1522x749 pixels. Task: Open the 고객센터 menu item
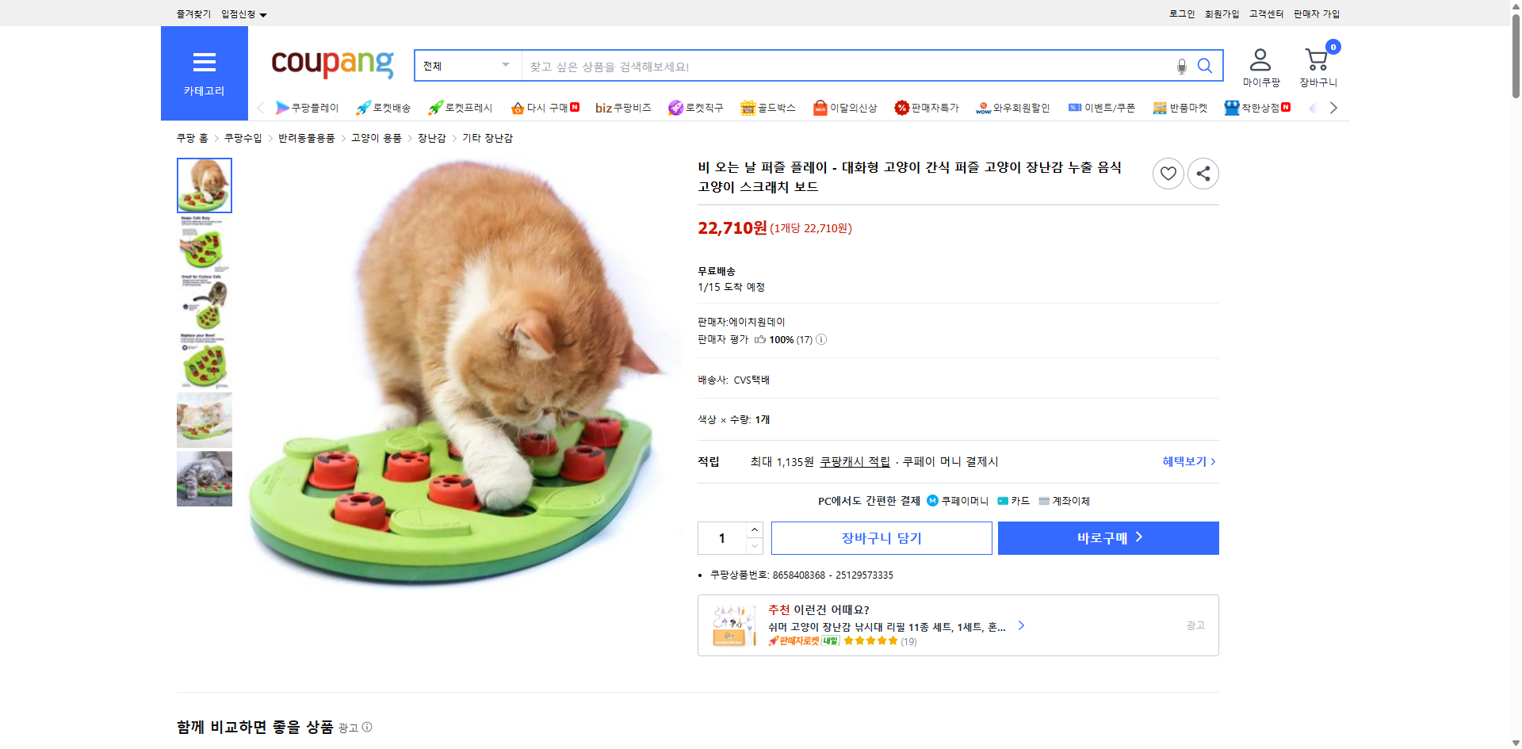[1265, 13]
